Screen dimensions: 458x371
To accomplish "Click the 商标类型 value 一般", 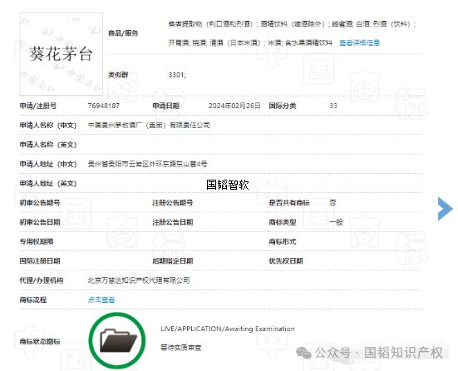I will coord(336,222).
